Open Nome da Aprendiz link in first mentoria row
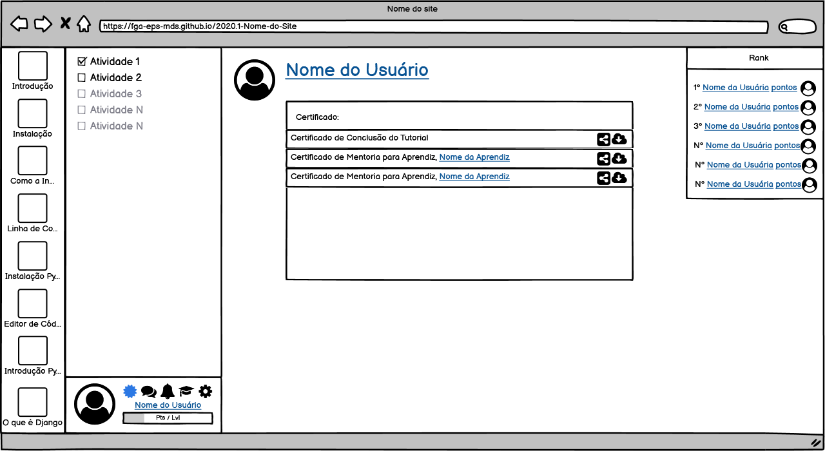Viewport: 825px width, 451px height. point(474,157)
